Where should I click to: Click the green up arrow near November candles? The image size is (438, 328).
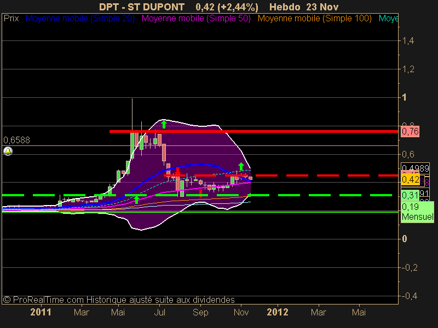point(241,166)
